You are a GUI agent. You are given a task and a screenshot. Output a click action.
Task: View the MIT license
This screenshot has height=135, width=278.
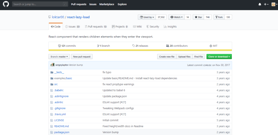click(x=213, y=46)
